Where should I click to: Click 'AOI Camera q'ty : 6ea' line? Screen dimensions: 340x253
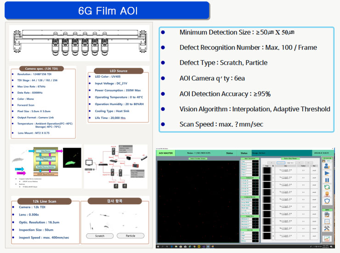(212, 78)
